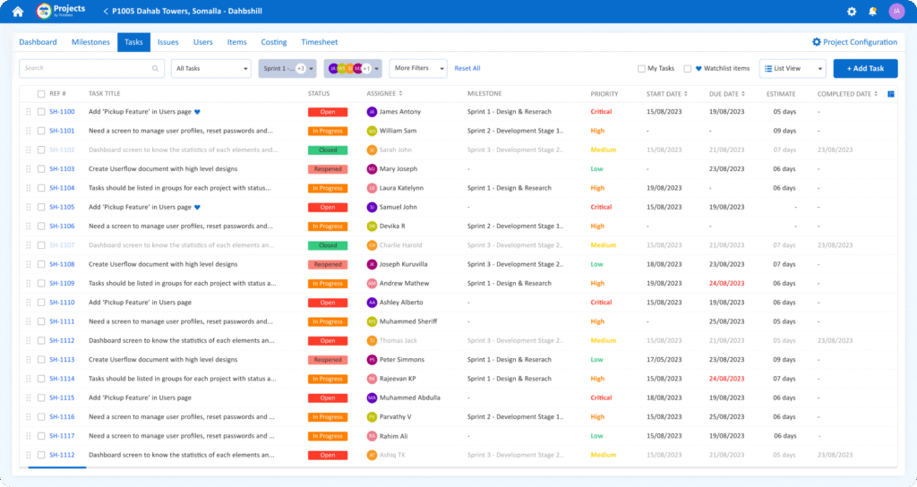Screen dimensions: 917x487
Task: Open settings via the gear icon
Action: point(852,12)
